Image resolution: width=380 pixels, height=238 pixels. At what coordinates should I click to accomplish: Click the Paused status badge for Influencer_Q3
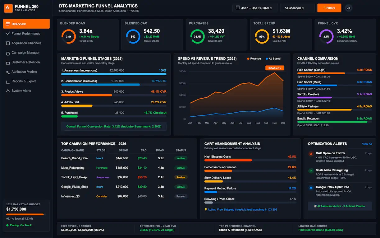tap(181, 197)
